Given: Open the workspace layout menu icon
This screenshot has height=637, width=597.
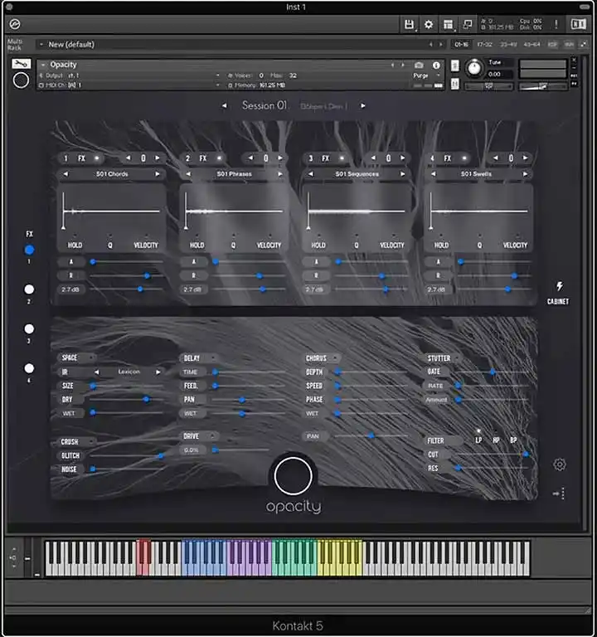Looking at the screenshot, I should pyautogui.click(x=448, y=24).
